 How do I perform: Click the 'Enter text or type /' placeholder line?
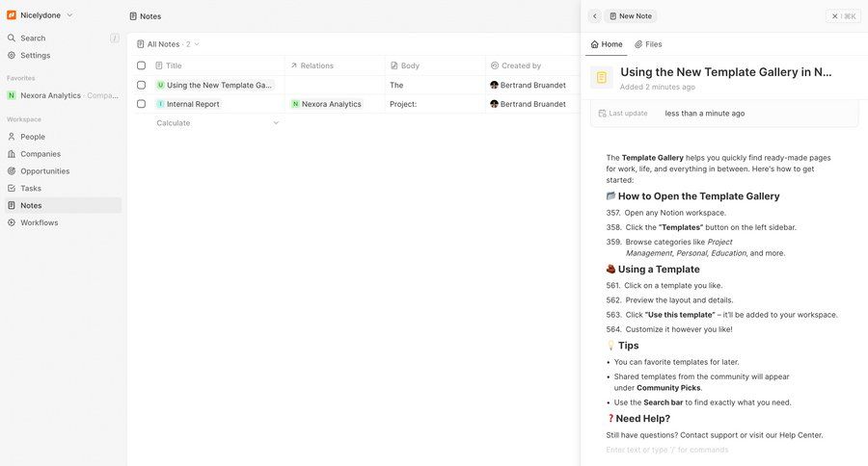coord(667,450)
